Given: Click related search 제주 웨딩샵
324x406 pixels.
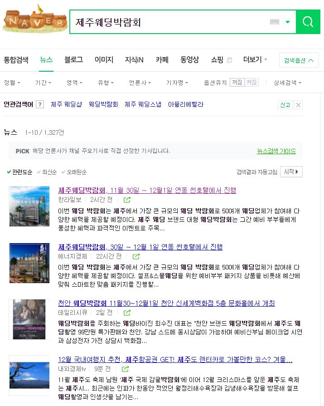Looking at the screenshot, I should pos(67,104).
